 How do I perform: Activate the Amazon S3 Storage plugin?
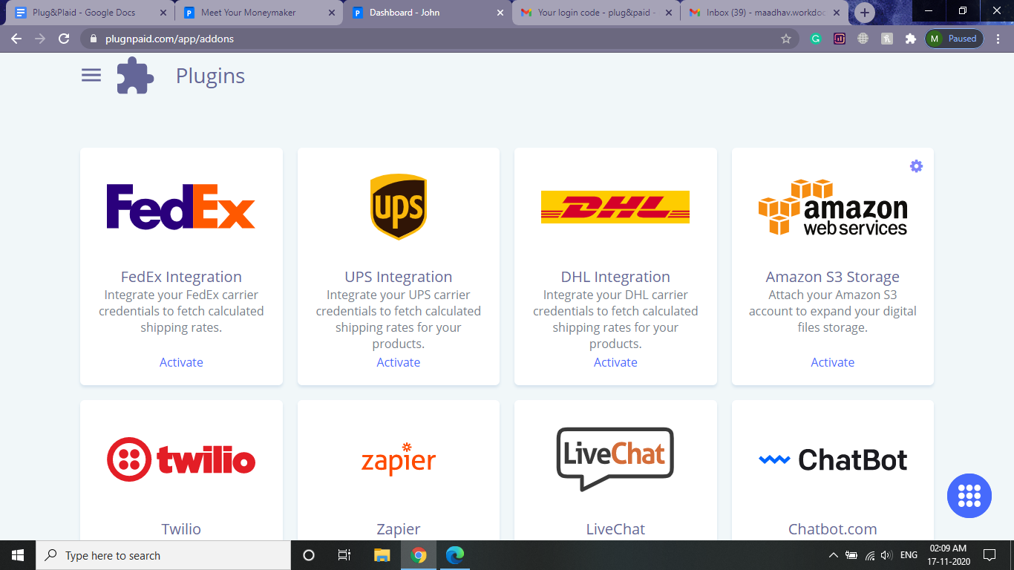point(833,362)
